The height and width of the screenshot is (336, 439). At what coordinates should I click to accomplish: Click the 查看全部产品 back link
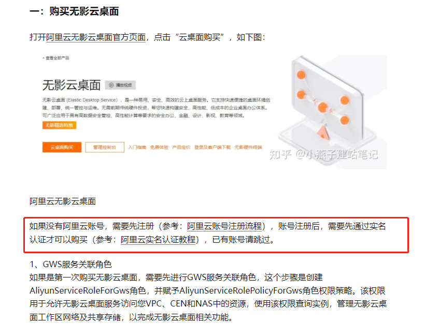click(55, 58)
